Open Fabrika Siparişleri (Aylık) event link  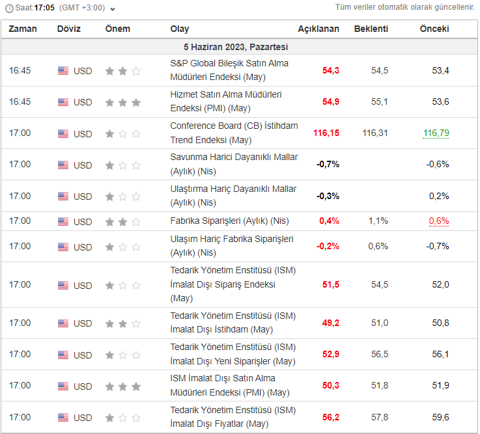click(229, 221)
